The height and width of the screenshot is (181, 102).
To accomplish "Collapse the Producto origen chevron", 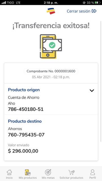I will pyautogui.click(x=92, y=90).
